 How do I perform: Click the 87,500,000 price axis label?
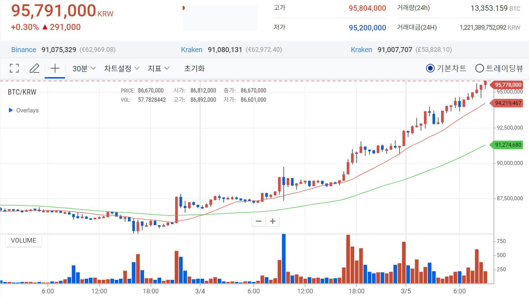[510, 198]
